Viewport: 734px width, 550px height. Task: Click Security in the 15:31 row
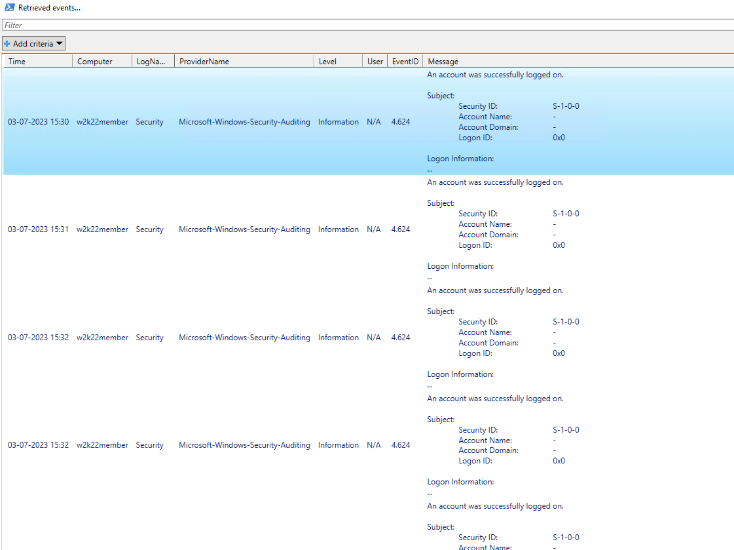pyautogui.click(x=150, y=229)
